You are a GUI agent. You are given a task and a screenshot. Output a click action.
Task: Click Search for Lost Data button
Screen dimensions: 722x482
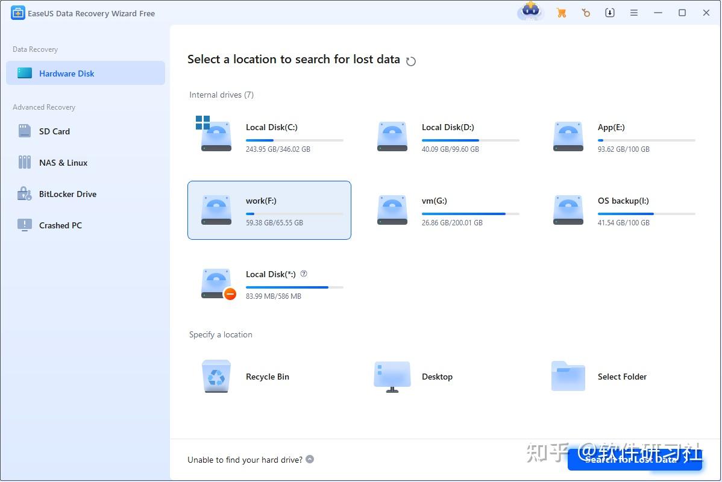point(635,460)
